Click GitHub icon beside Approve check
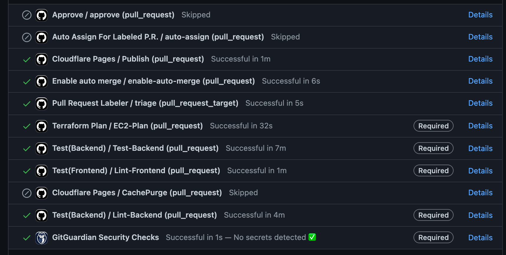 (42, 15)
